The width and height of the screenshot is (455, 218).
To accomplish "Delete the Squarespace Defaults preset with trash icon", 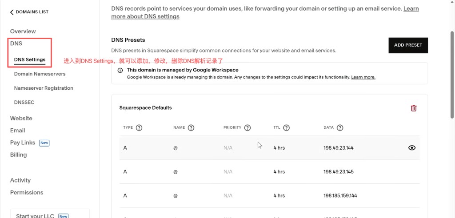I will (414, 108).
